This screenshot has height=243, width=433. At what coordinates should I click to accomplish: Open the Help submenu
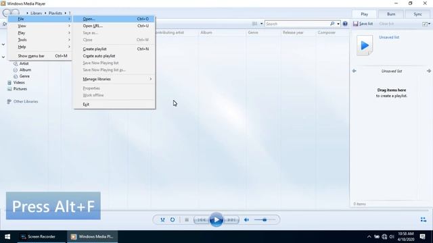41,47
